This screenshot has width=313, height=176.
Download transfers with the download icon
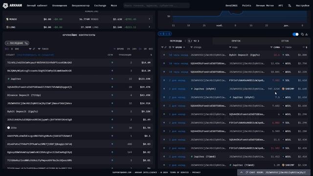(307, 34)
